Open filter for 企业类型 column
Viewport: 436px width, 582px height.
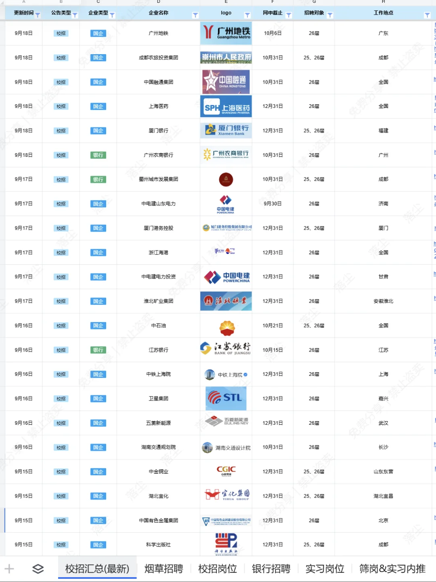[x=112, y=15]
